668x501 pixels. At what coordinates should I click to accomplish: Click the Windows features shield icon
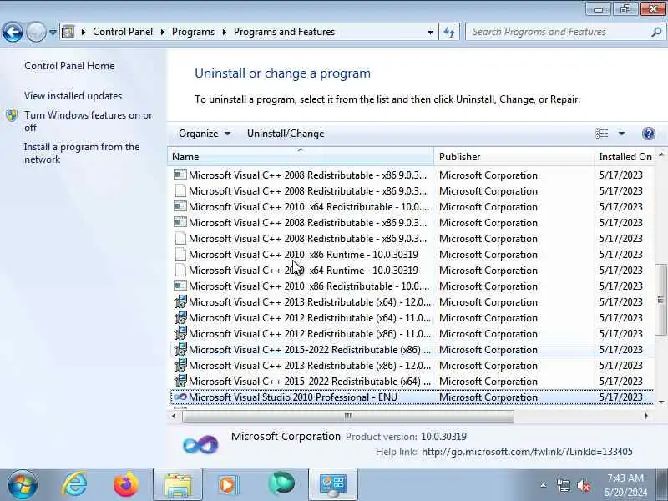(12, 115)
